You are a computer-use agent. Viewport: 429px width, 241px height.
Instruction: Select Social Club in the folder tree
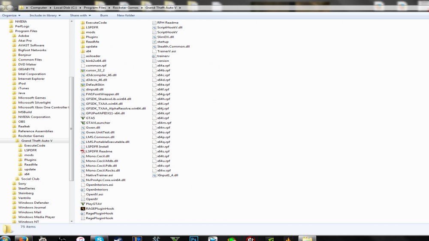[30, 179]
